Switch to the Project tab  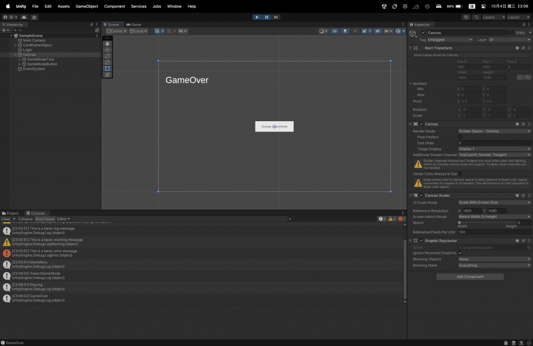pyautogui.click(x=10, y=213)
